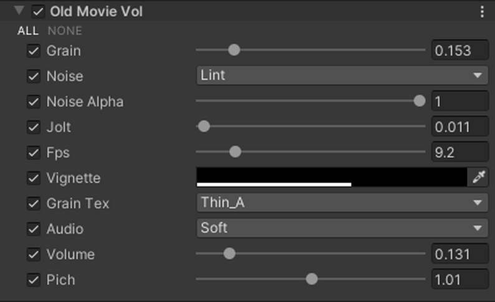Toggle the Pich override checkbox
This screenshot has height=302, width=495.
pos(33,280)
